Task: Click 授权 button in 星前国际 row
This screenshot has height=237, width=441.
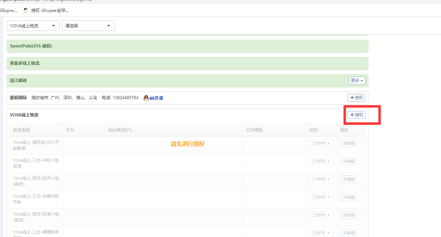Action: pos(356,98)
